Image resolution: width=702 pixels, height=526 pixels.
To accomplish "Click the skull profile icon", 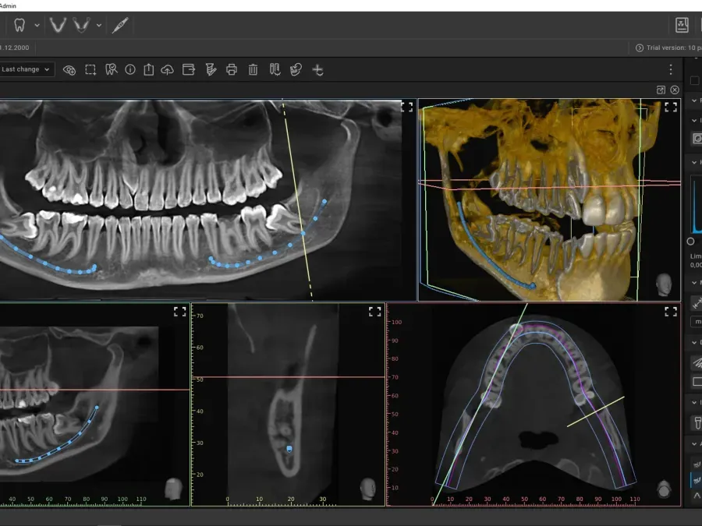I will point(296,69).
